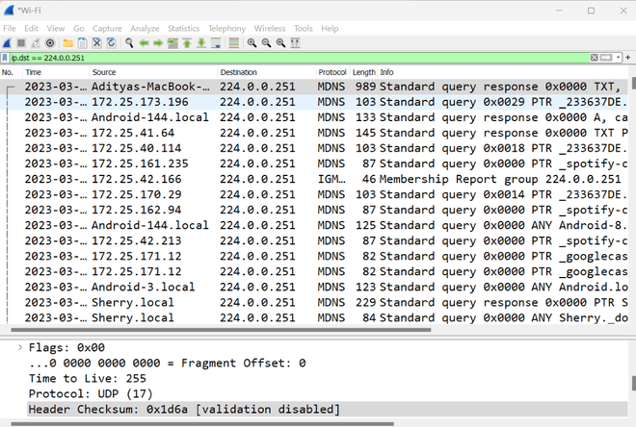This screenshot has height=427, width=636.
Task: Zoom in the main window text
Action: point(252,43)
